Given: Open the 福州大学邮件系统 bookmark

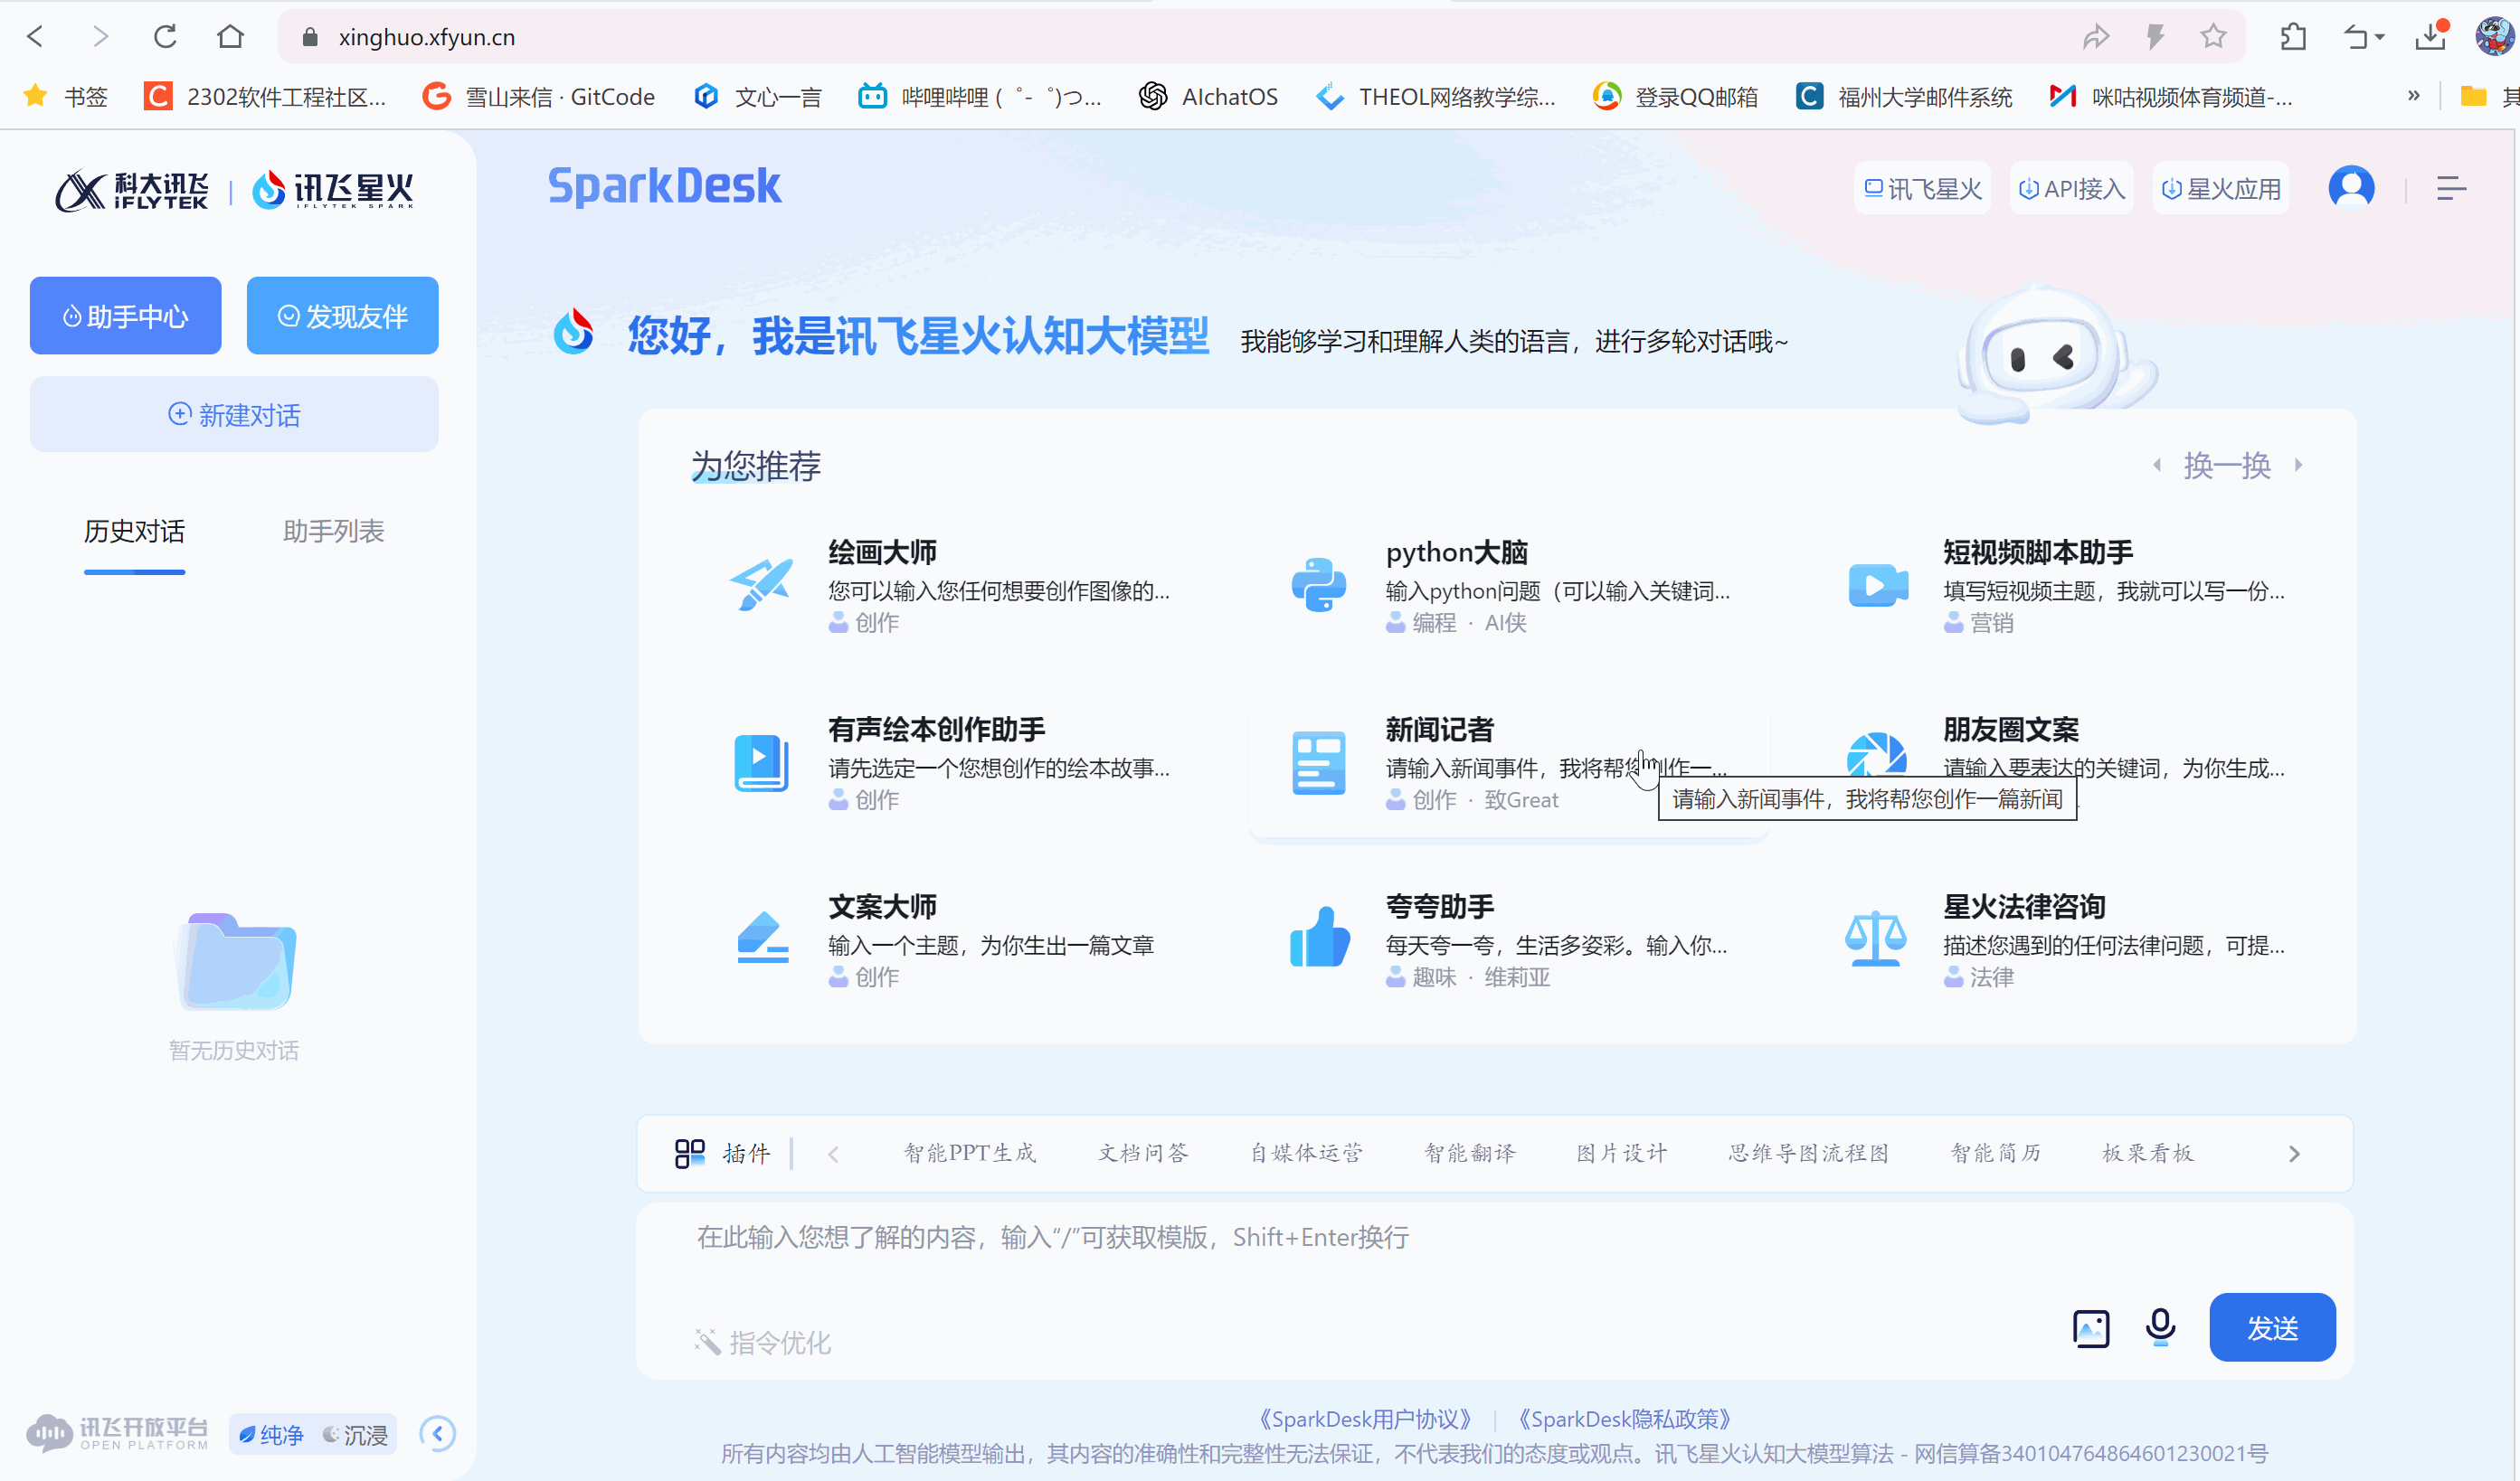Looking at the screenshot, I should point(1904,96).
